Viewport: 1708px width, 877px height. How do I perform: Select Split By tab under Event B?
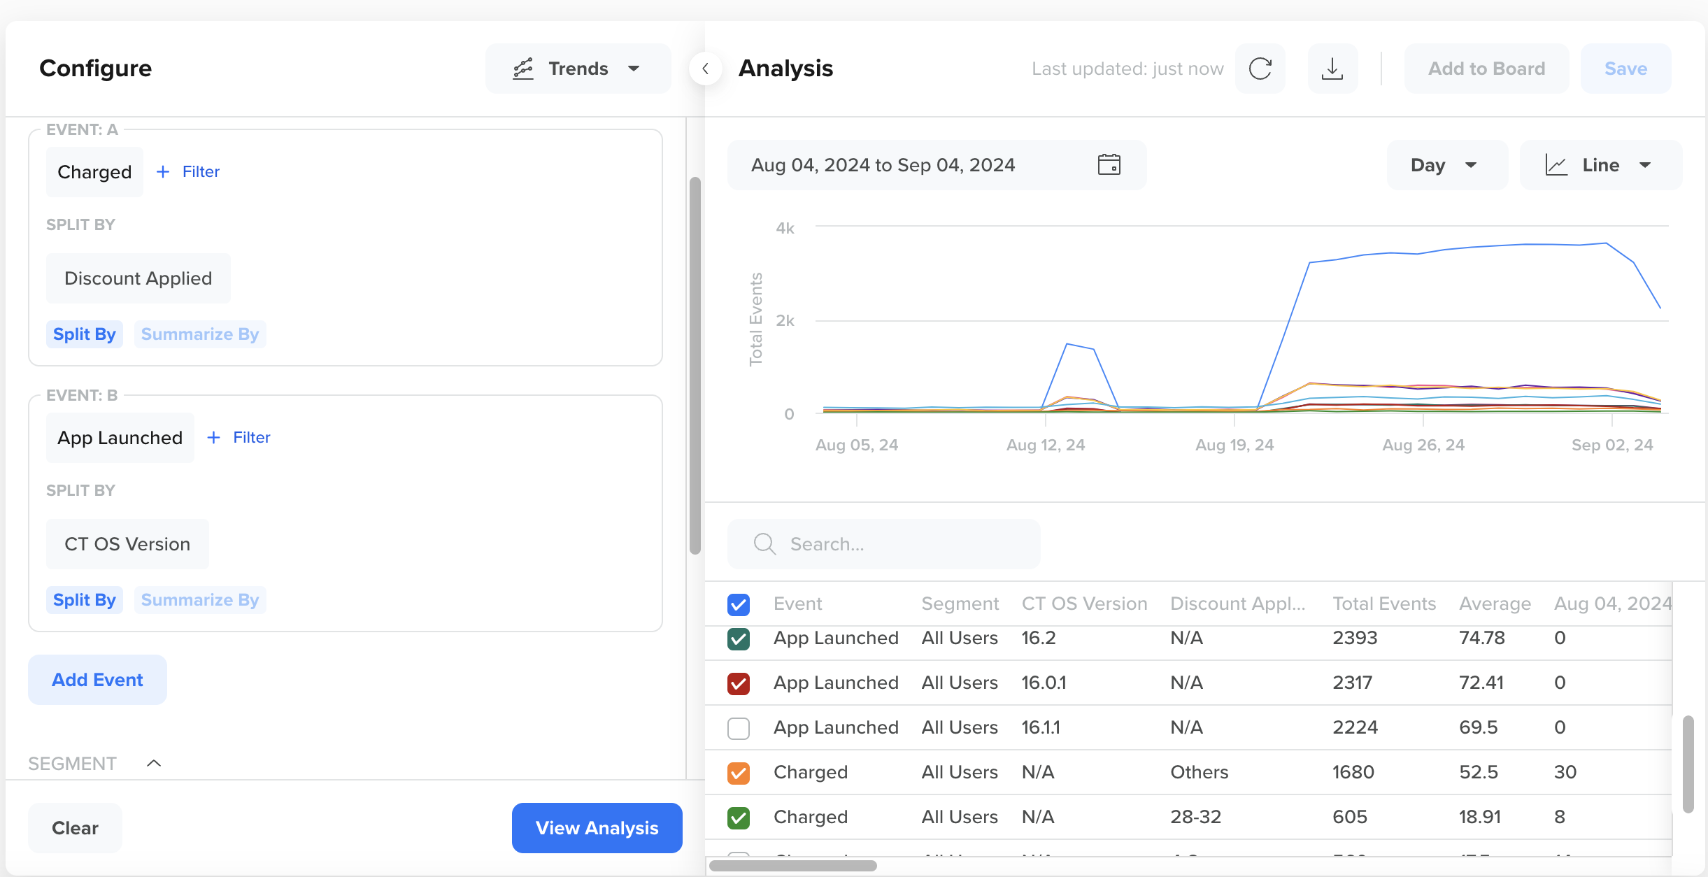point(85,600)
